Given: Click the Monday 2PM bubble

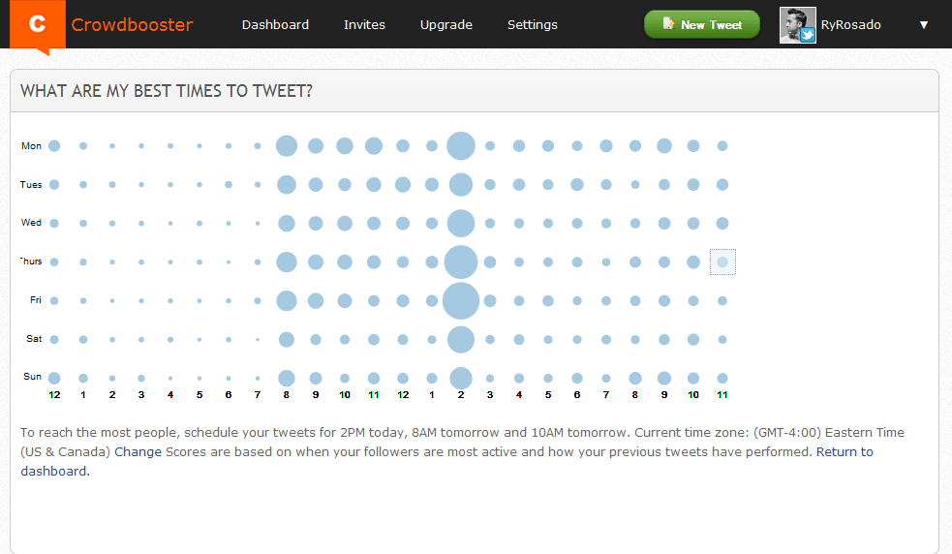Looking at the screenshot, I should click(461, 146).
